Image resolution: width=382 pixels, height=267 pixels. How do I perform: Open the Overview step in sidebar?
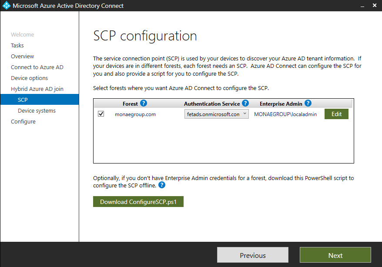[23, 56]
